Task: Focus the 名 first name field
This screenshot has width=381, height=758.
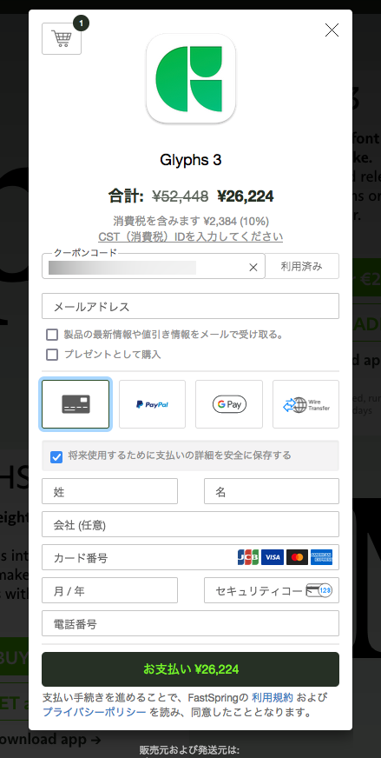Action: (272, 491)
